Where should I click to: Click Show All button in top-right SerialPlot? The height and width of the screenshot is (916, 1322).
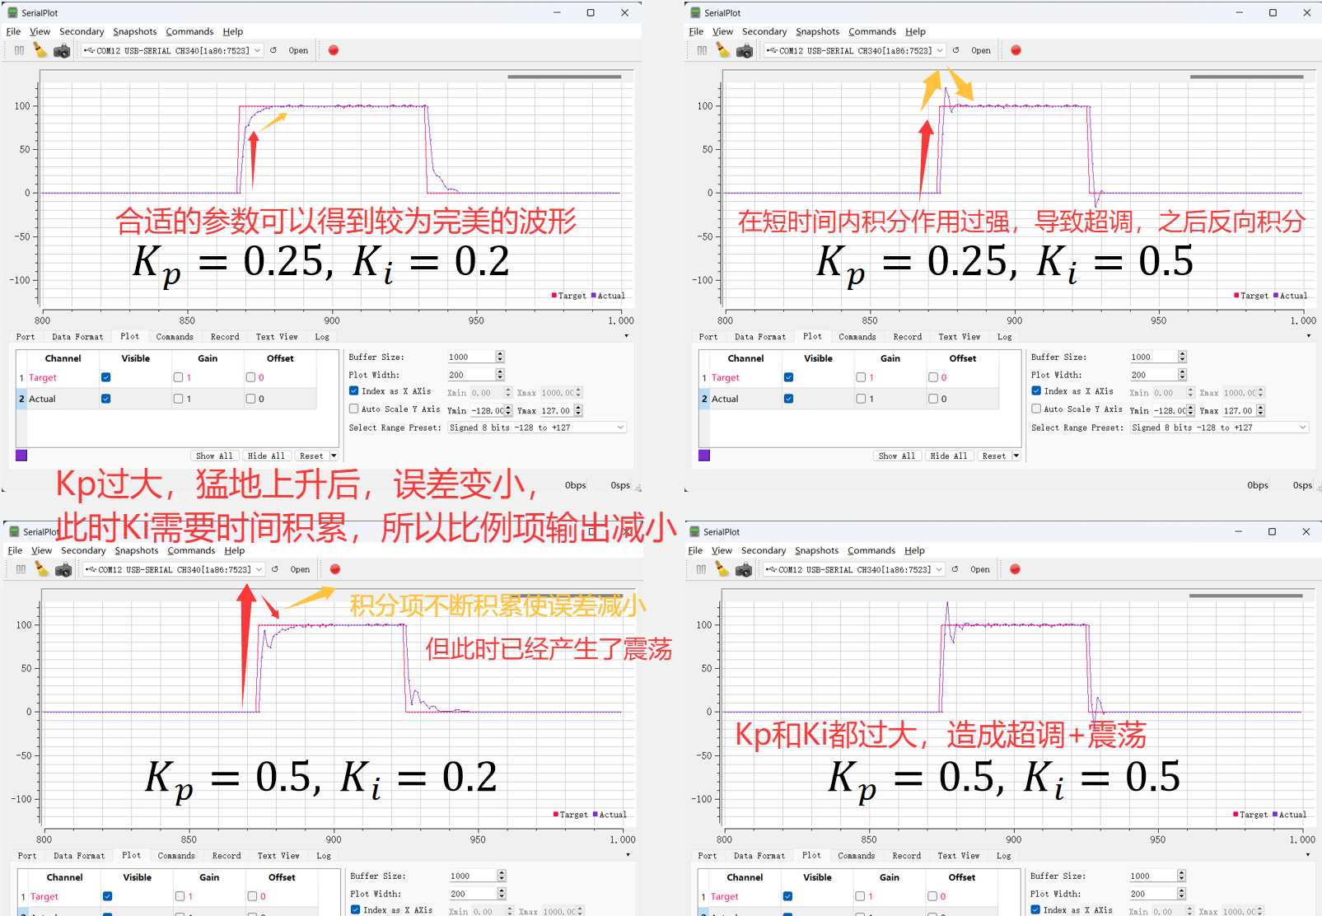[x=897, y=456]
